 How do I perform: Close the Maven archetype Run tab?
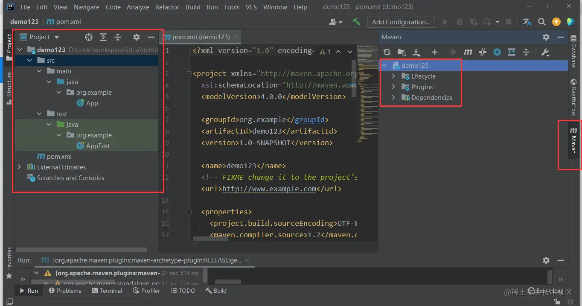(x=247, y=260)
